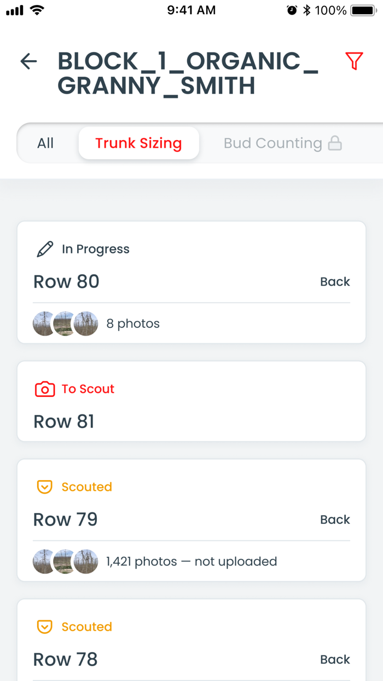This screenshot has width=383, height=681.
Task: Tap the Scouted shield icon on Row 79
Action: [44, 487]
